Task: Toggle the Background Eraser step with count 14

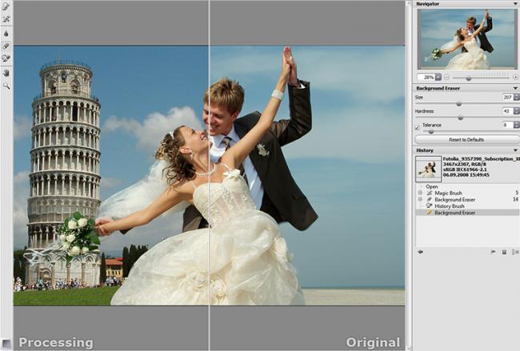Action: pos(420,200)
